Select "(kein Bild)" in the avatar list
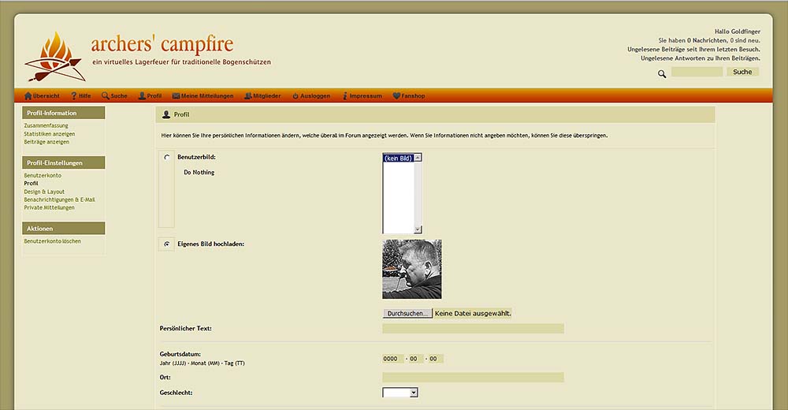Screen dimensions: 788x410 click(x=398, y=158)
